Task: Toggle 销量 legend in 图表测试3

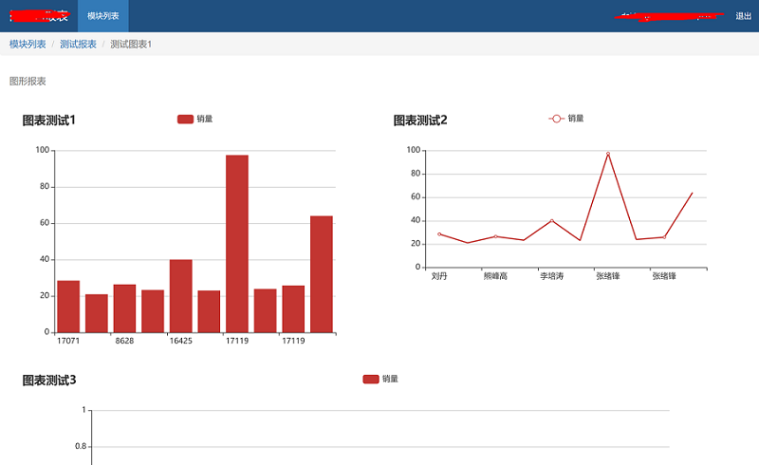Action: (x=380, y=379)
